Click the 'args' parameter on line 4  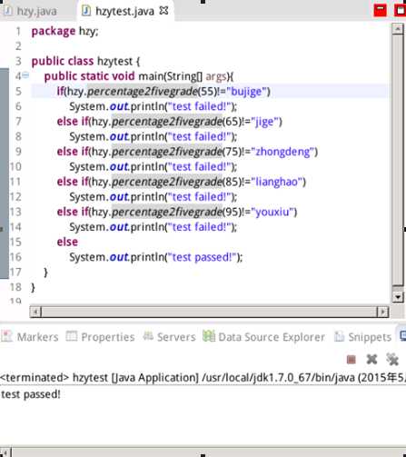pyautogui.click(x=216, y=76)
